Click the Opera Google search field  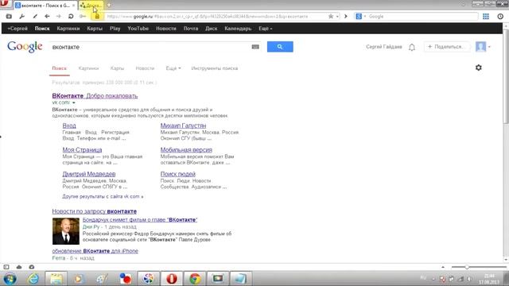click(x=416, y=16)
